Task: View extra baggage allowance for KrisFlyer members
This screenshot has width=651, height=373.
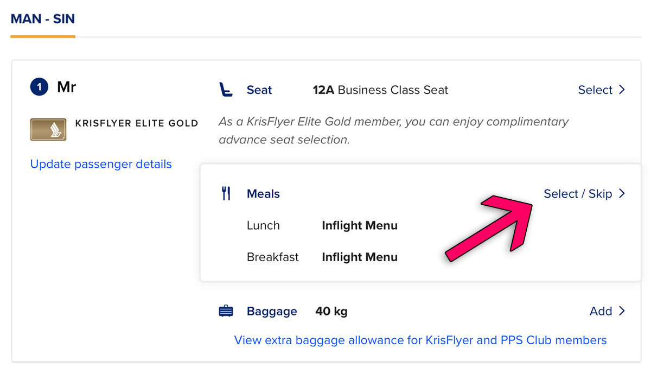Action: pyautogui.click(x=420, y=340)
